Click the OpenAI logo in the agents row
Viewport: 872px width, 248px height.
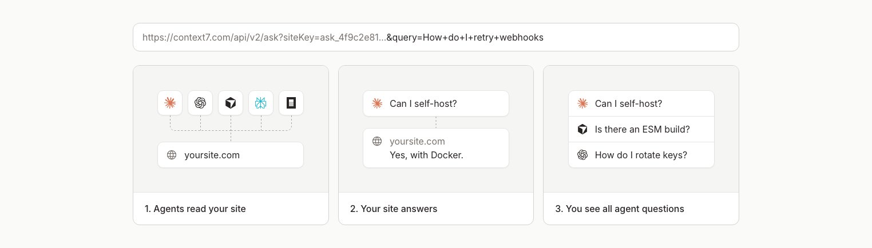[200, 103]
